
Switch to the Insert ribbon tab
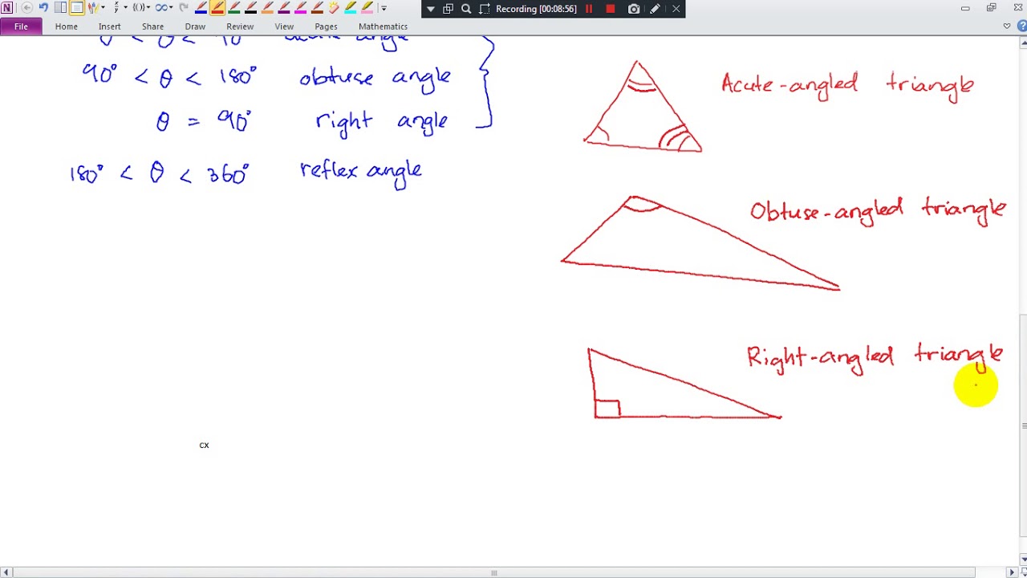click(110, 26)
